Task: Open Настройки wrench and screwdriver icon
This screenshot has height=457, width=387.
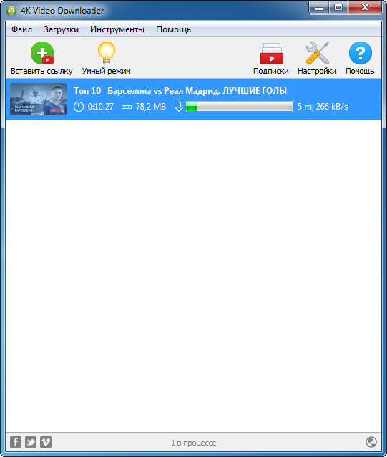Action: 318,53
